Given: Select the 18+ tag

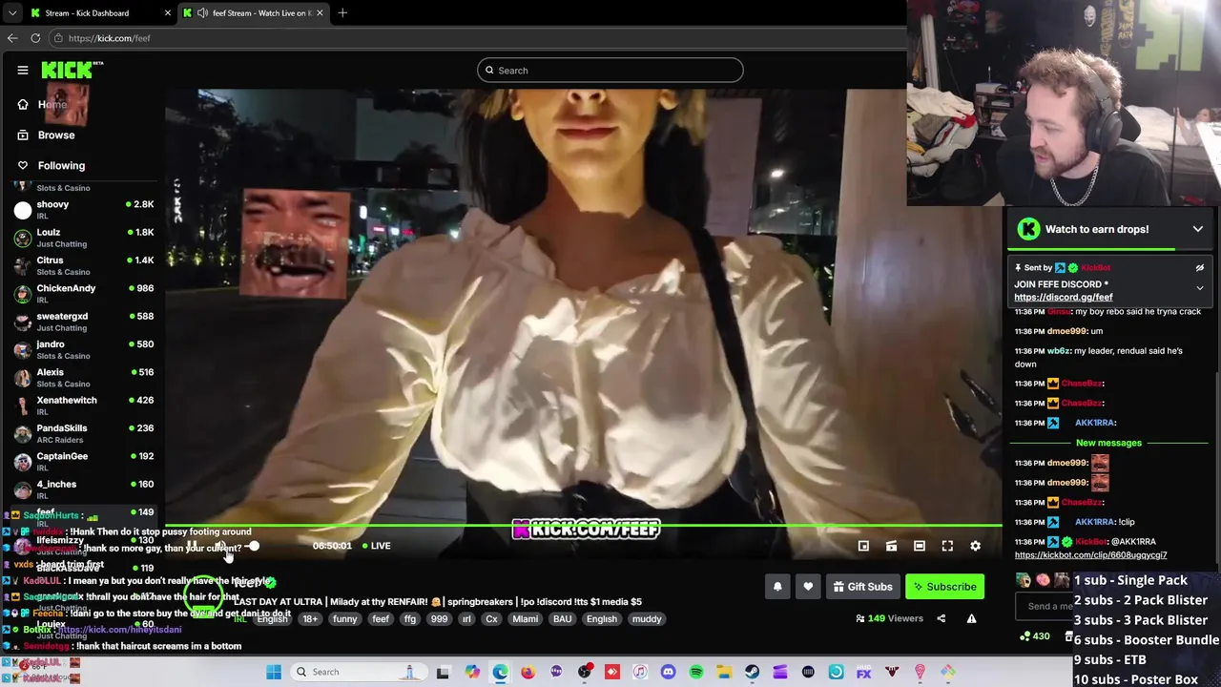Looking at the screenshot, I should coord(310,619).
